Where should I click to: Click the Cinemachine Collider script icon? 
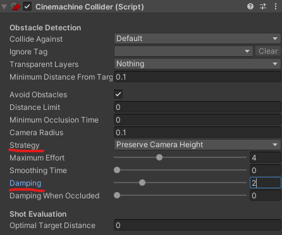pyautogui.click(x=15, y=6)
